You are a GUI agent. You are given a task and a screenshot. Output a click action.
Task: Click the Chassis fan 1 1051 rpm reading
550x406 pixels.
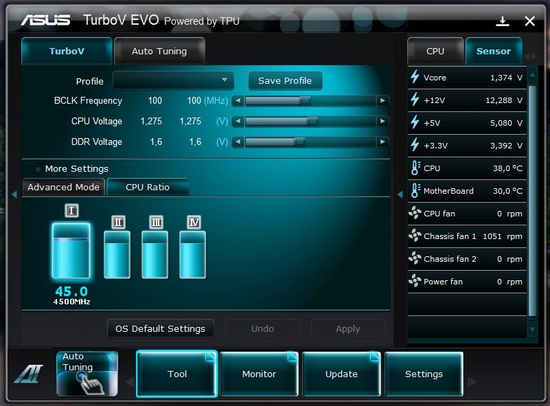coord(503,236)
